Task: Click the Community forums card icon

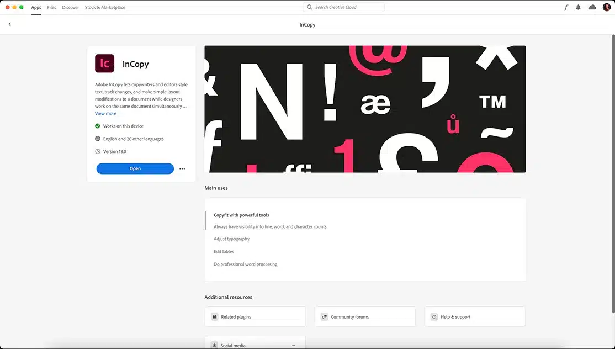Action: pyautogui.click(x=325, y=317)
